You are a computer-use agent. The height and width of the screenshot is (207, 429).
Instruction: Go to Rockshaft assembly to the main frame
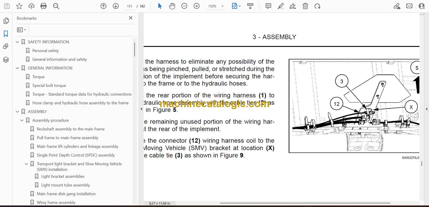[x=71, y=129]
